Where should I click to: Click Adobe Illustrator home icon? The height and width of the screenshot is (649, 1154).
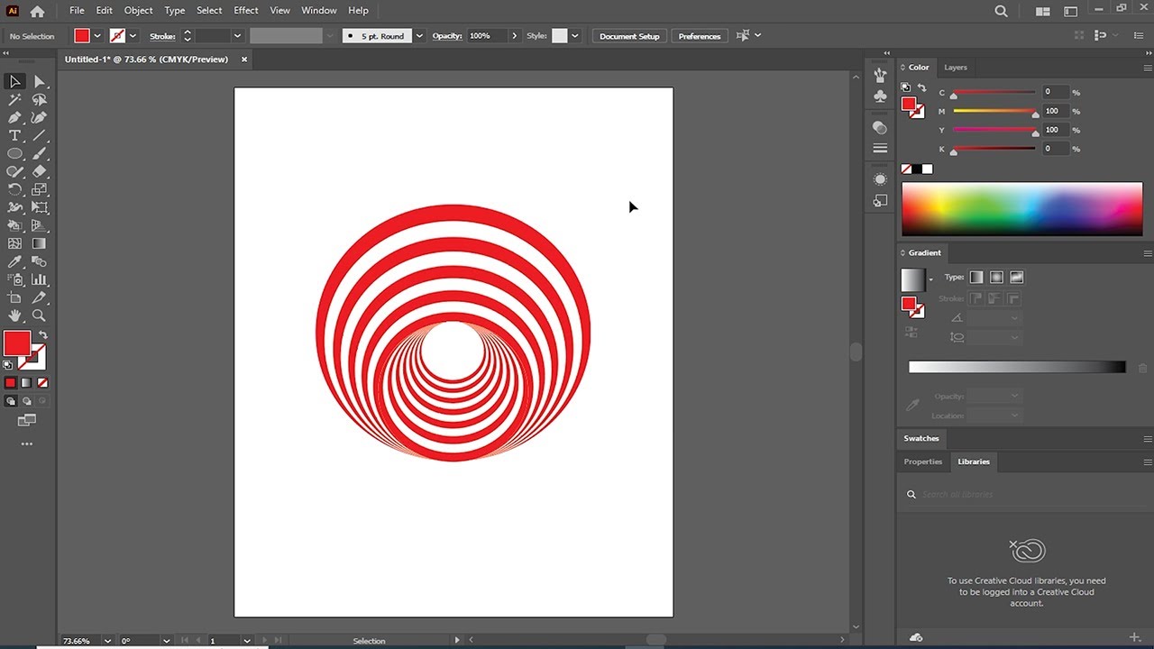point(37,12)
